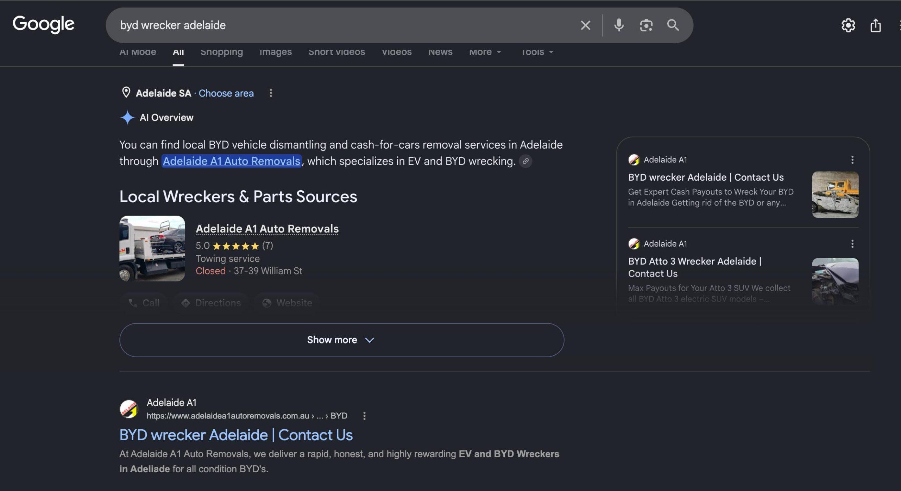Click the location pin icon
Screen dimensions: 901x491
click(126, 93)
